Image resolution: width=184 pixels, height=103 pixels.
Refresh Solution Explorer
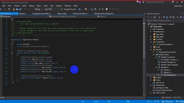click(x=167, y=17)
